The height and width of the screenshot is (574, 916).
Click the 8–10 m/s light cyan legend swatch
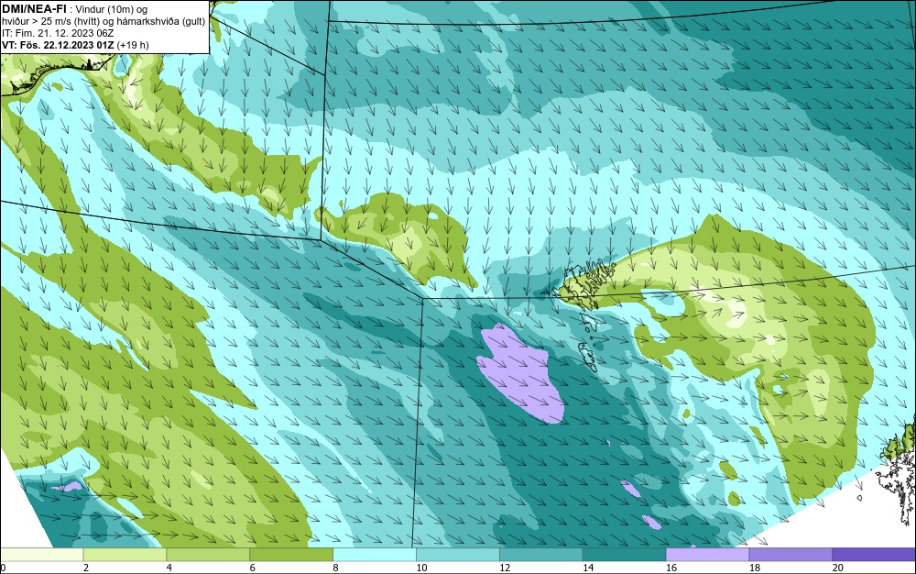pyautogui.click(x=375, y=554)
